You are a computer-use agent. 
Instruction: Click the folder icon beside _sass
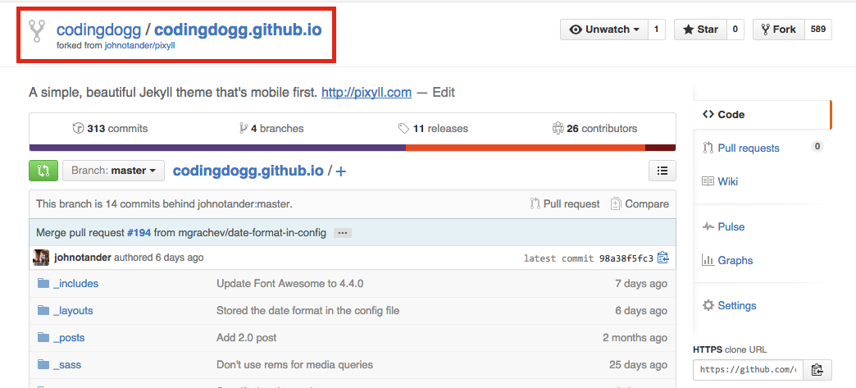pyautogui.click(x=43, y=364)
